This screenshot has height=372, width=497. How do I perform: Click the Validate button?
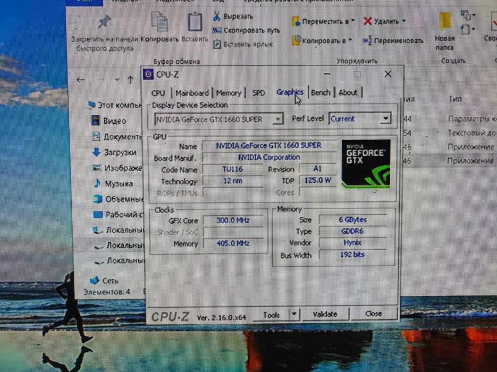click(x=325, y=314)
